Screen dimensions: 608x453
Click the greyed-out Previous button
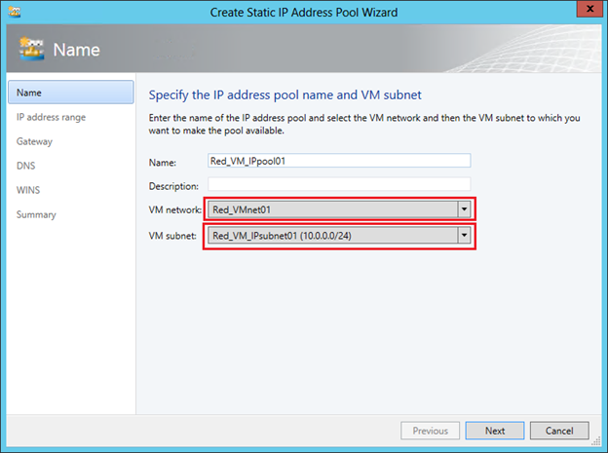[430, 431]
